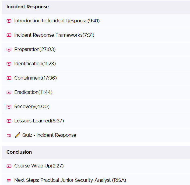Click video icon next to Incident Response Frameworks

click(x=9, y=35)
